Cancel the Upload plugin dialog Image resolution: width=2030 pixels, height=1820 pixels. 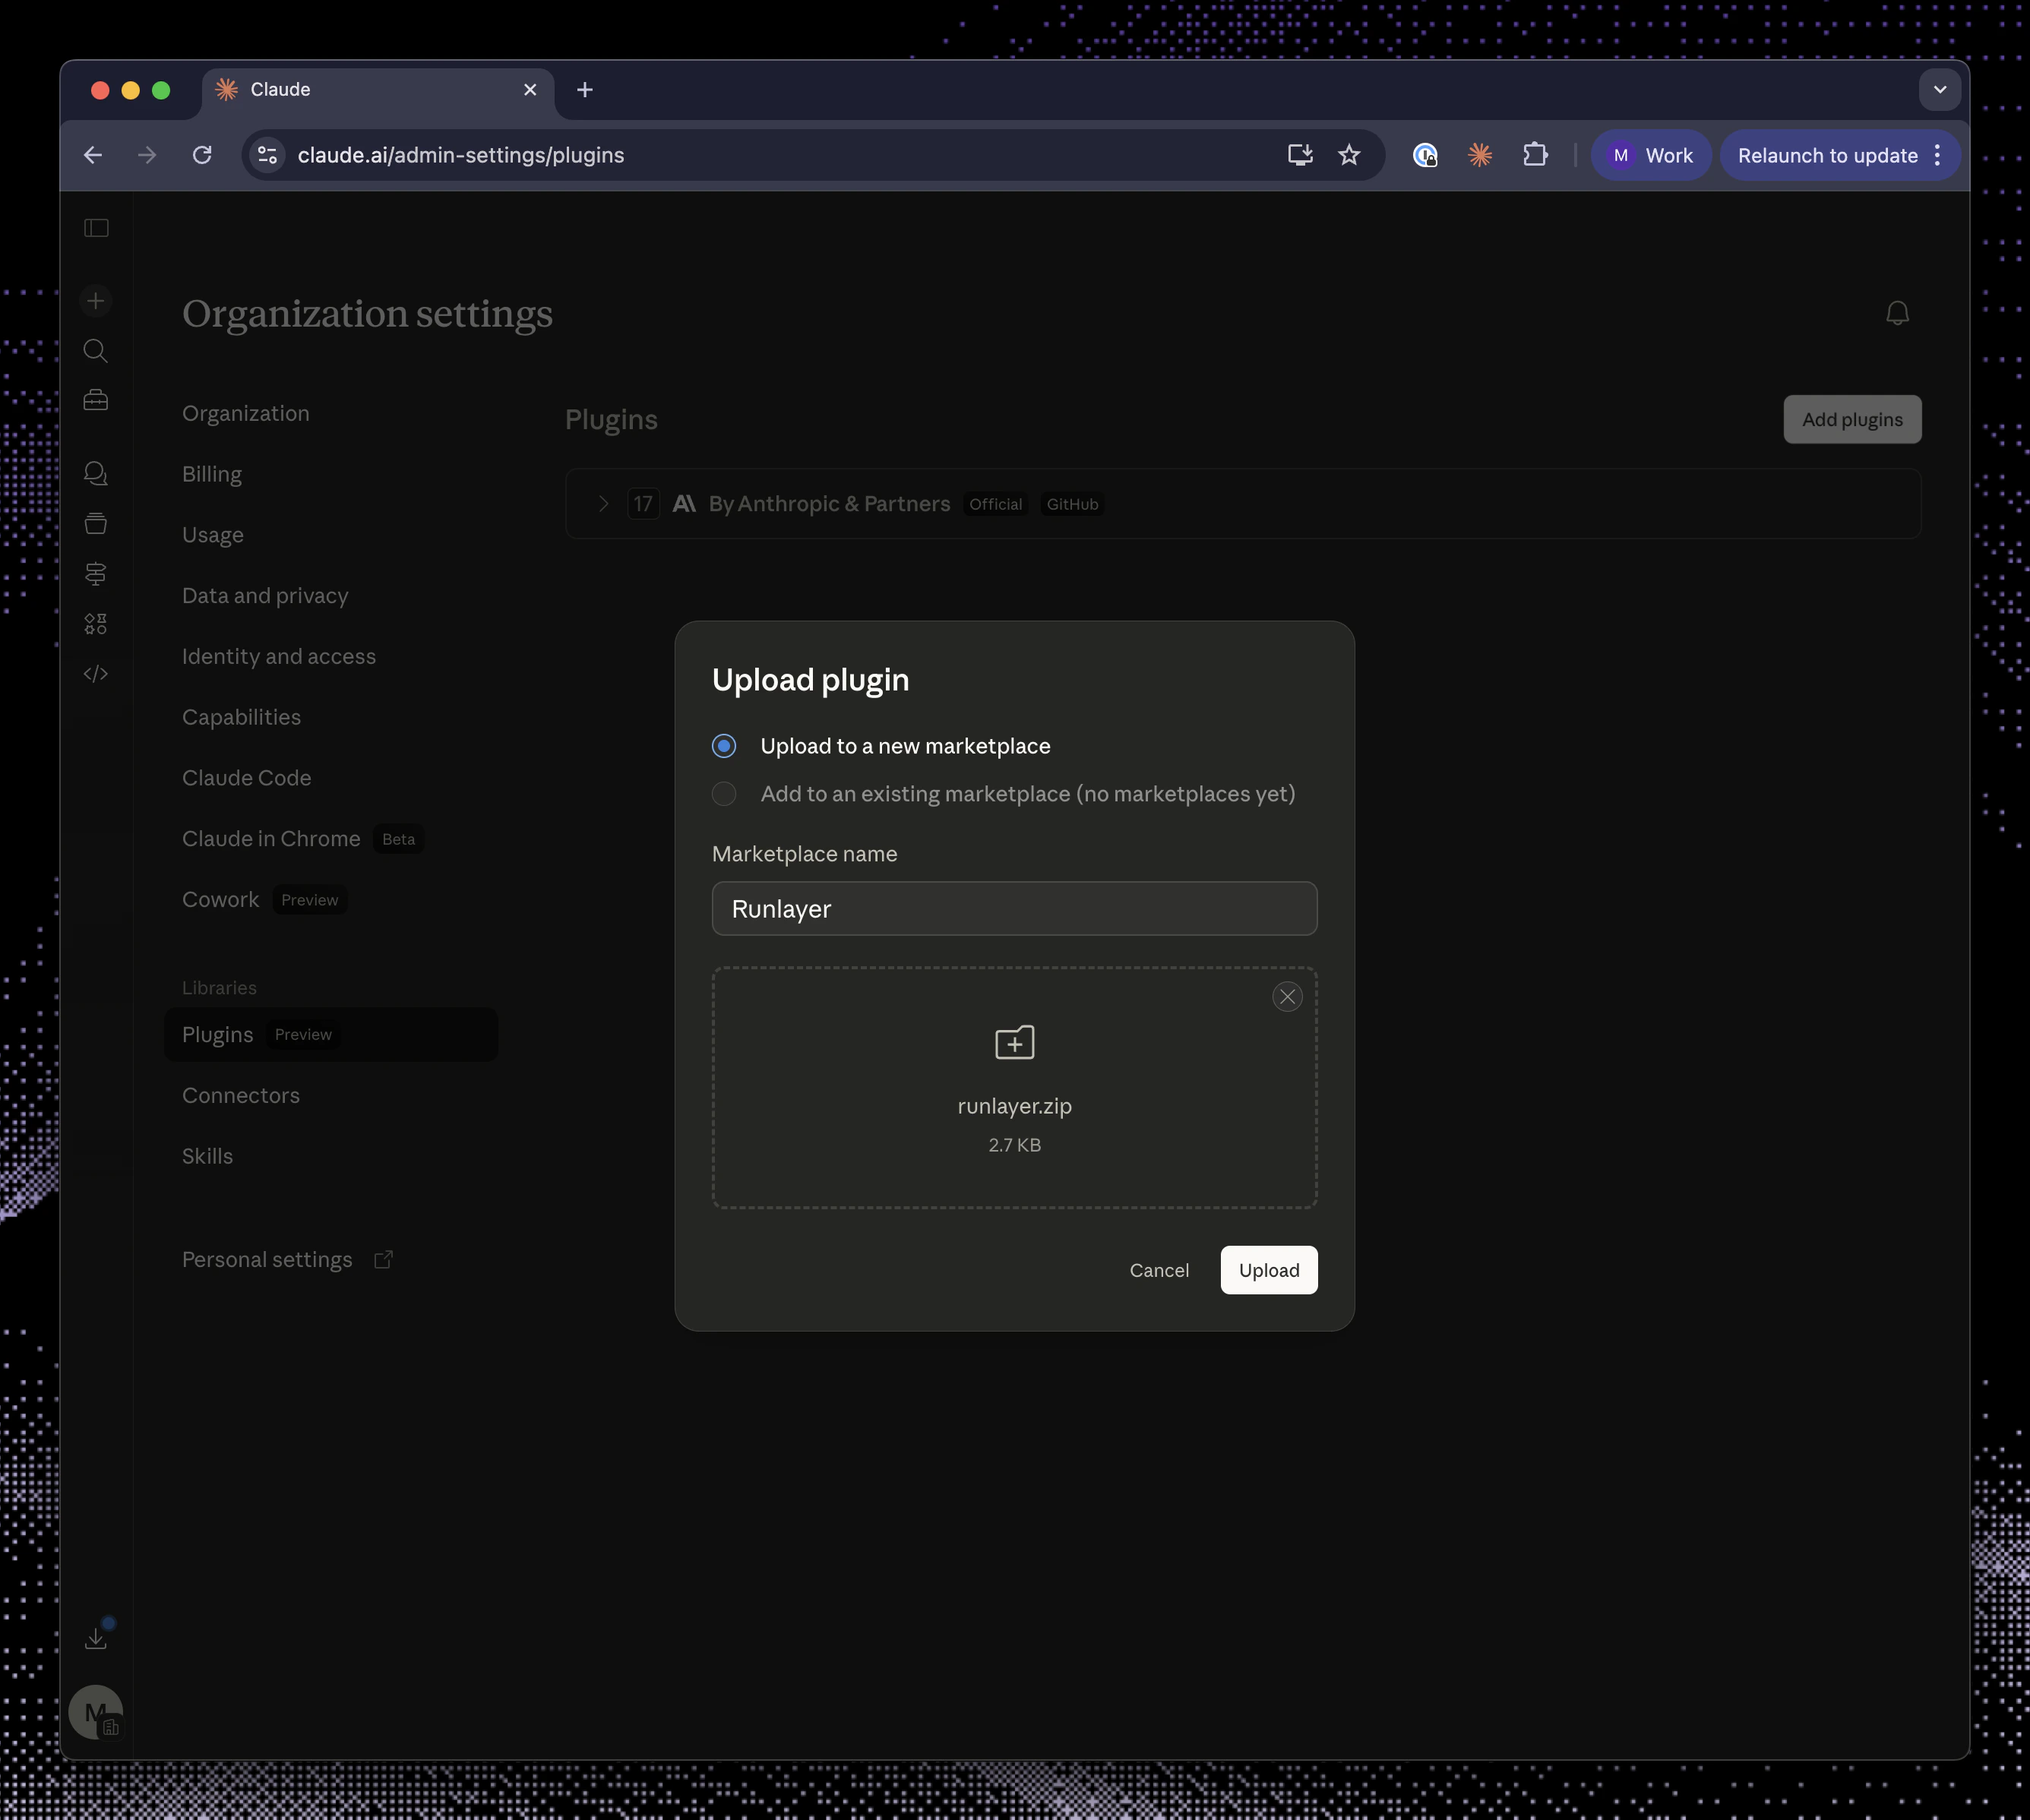click(x=1159, y=1270)
